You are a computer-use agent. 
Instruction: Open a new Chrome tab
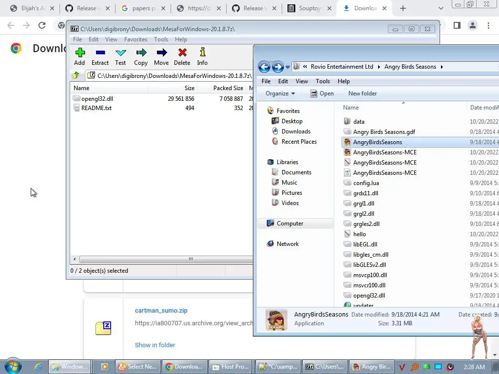coord(403,9)
